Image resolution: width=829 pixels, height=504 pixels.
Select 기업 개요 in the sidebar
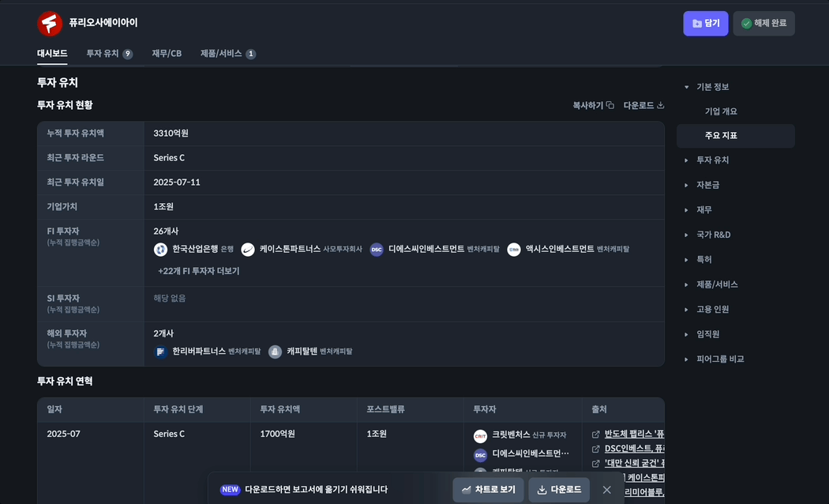pyautogui.click(x=721, y=111)
